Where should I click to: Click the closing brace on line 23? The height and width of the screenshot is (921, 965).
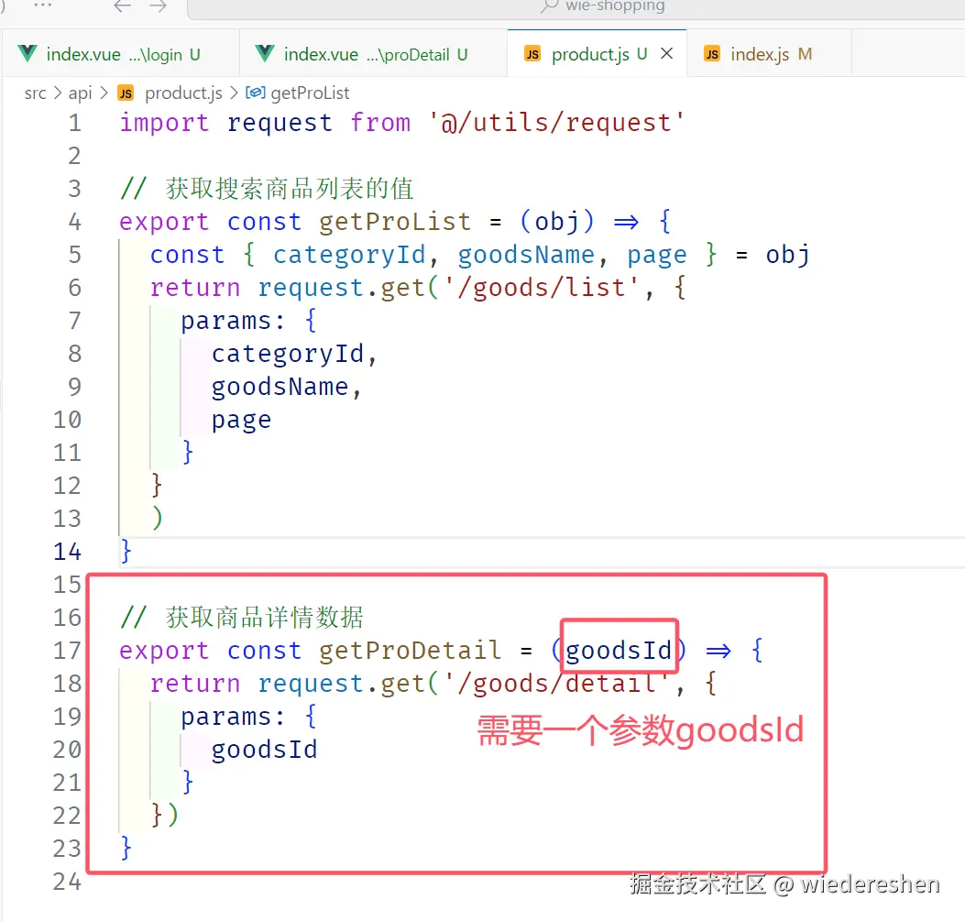coord(126,848)
